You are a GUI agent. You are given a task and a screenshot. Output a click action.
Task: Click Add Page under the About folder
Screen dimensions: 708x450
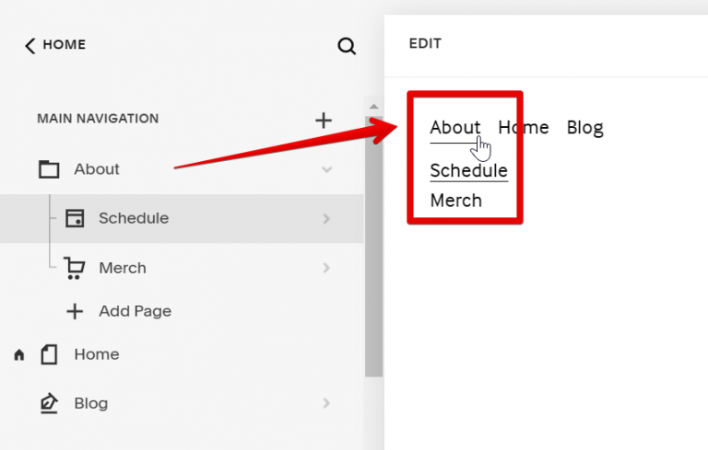[x=134, y=311]
